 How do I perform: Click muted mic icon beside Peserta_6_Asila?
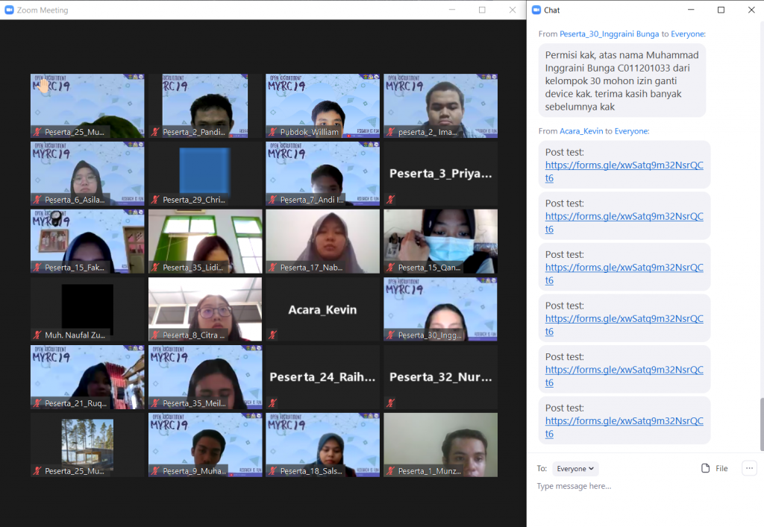(x=37, y=200)
